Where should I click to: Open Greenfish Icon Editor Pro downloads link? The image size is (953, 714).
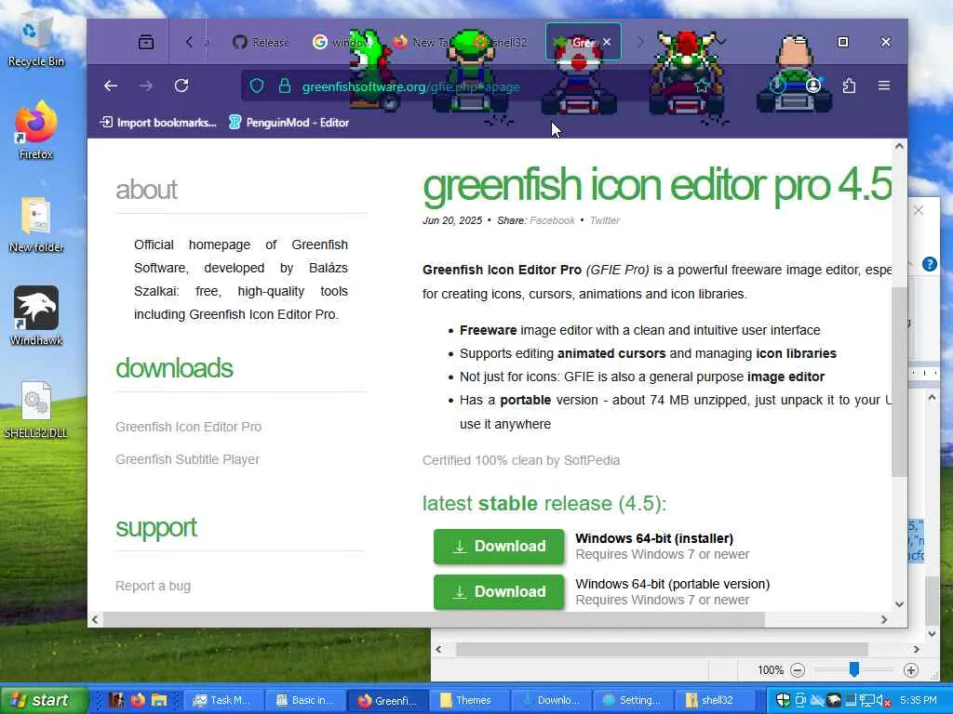188,427
